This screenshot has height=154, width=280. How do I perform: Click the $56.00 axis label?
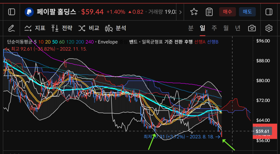[263, 141]
